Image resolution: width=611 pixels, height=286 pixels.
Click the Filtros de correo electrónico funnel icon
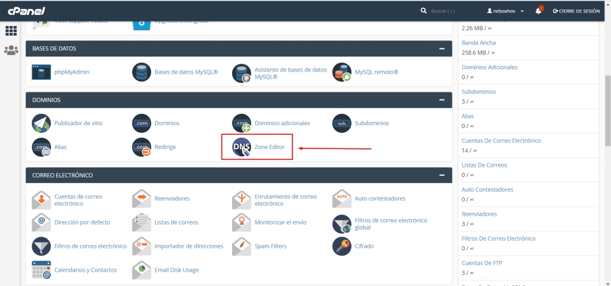click(x=41, y=246)
